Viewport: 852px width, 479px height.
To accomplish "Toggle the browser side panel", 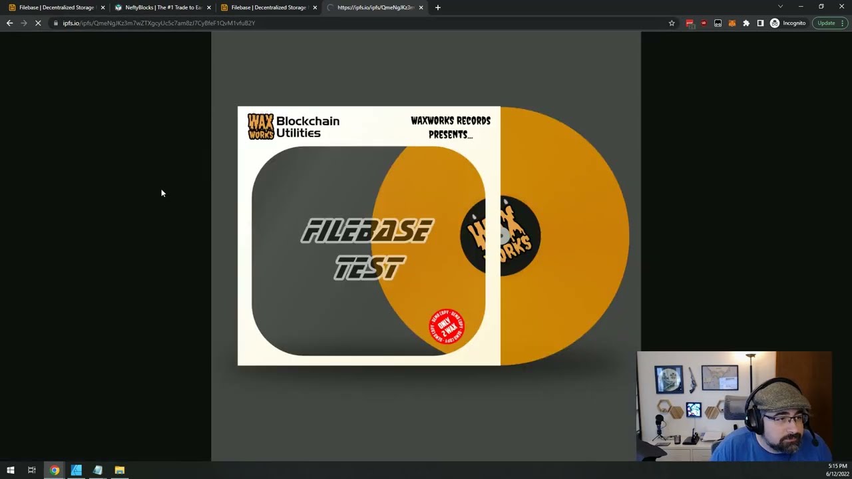I will click(760, 23).
